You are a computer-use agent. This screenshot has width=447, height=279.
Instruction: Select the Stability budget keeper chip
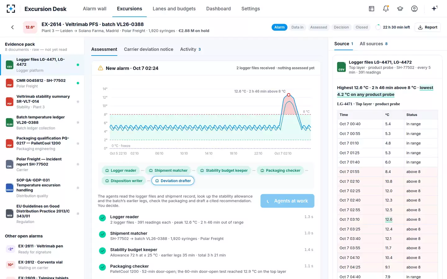pos(224,170)
